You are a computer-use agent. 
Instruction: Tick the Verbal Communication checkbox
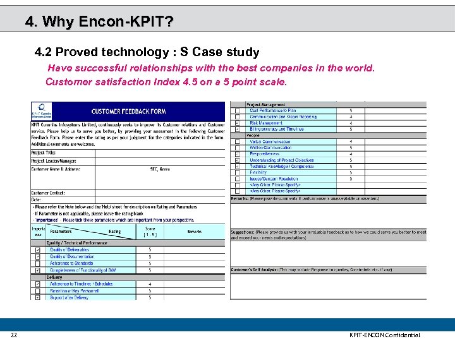coord(238,142)
